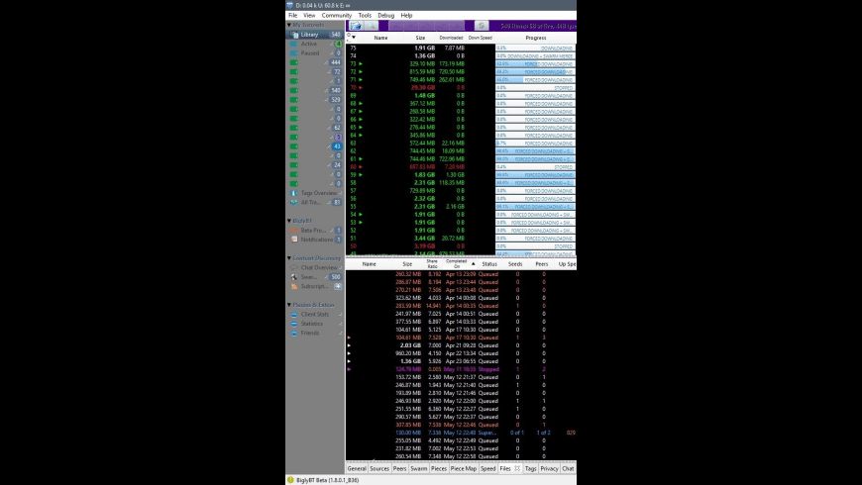The height and width of the screenshot is (485, 862).
Task: Switch to the General tab
Action: click(x=357, y=468)
